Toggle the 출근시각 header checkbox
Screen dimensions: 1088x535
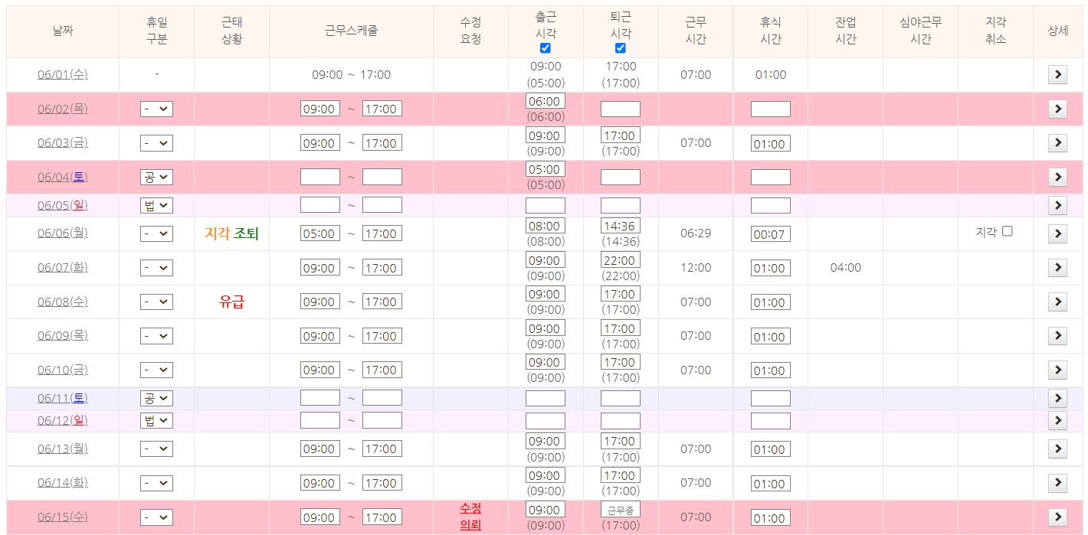coord(546,48)
